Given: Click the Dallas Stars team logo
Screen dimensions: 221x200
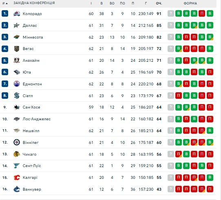Looking at the screenshot, I should click(x=16, y=26).
